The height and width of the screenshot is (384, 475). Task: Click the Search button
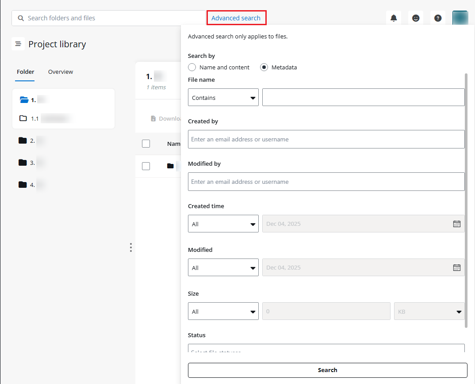(327, 370)
